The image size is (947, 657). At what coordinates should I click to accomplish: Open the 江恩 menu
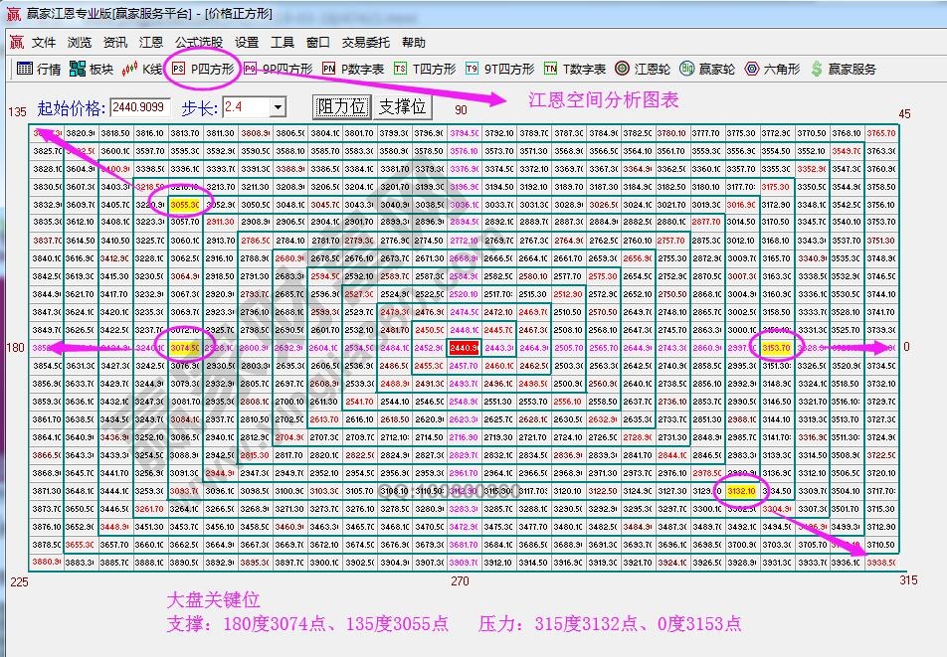tap(150, 43)
